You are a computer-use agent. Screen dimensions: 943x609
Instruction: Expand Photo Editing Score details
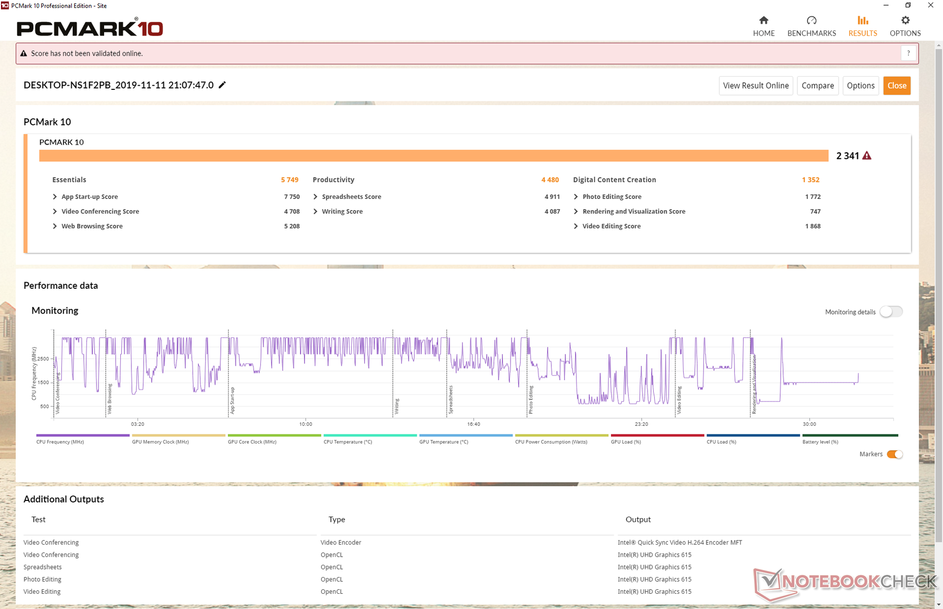[x=576, y=196]
